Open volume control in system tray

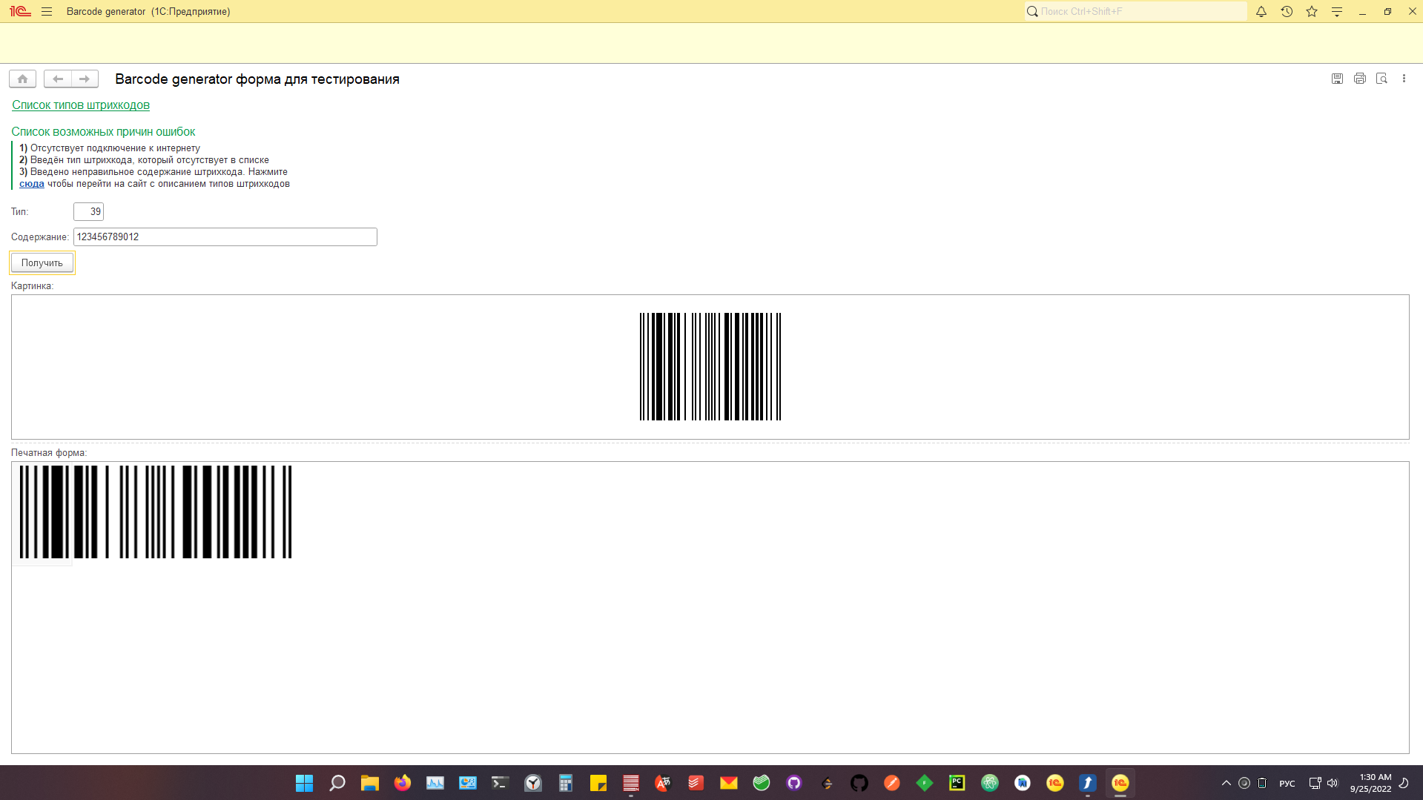[x=1333, y=783]
